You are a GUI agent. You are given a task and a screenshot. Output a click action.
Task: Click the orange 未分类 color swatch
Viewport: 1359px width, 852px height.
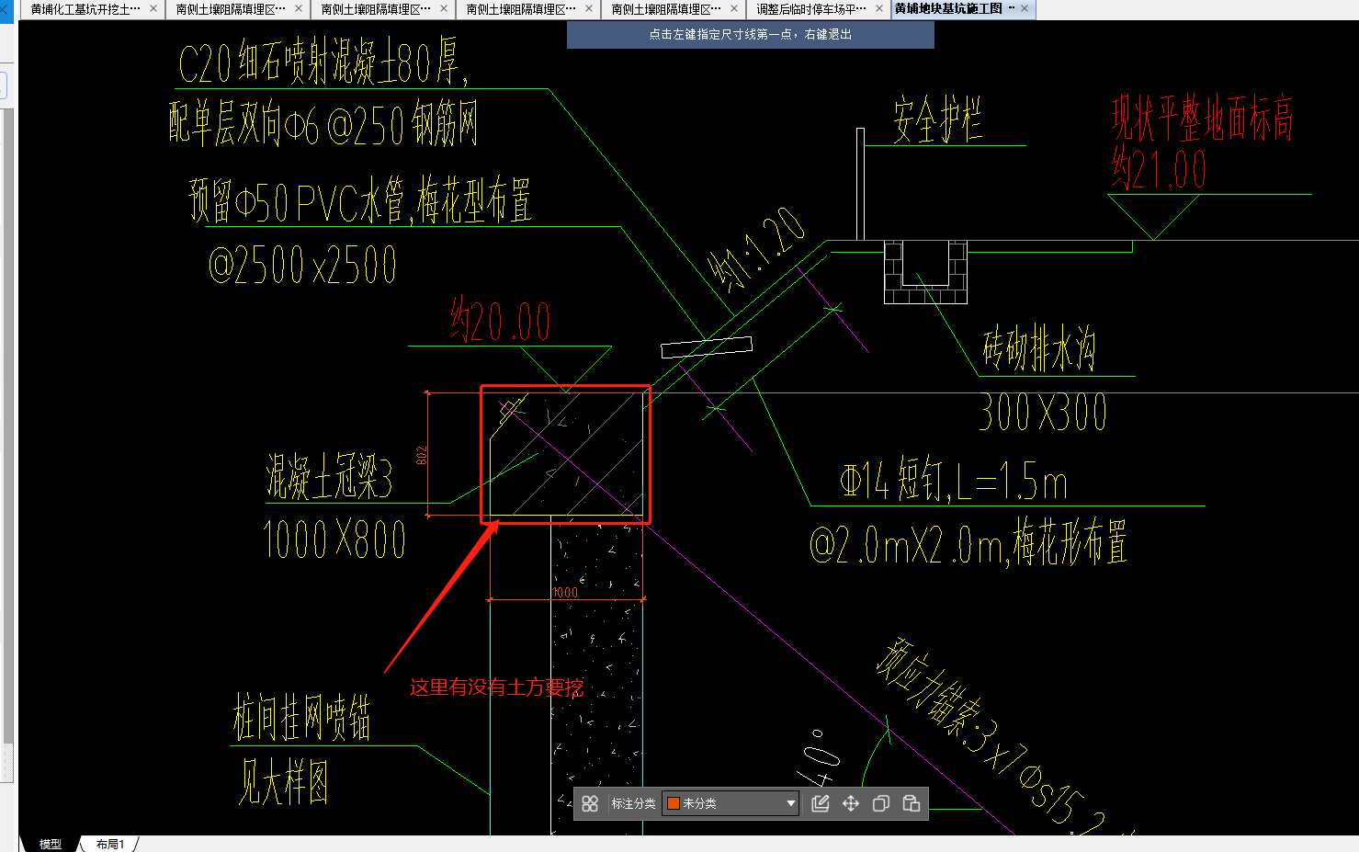coord(673,803)
